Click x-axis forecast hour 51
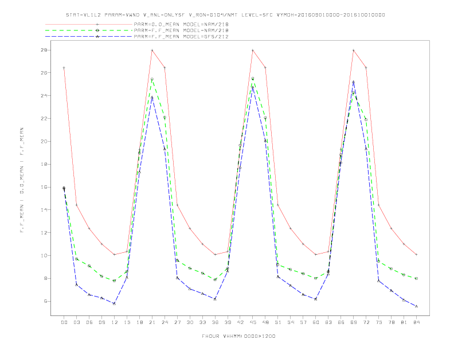 (278, 322)
